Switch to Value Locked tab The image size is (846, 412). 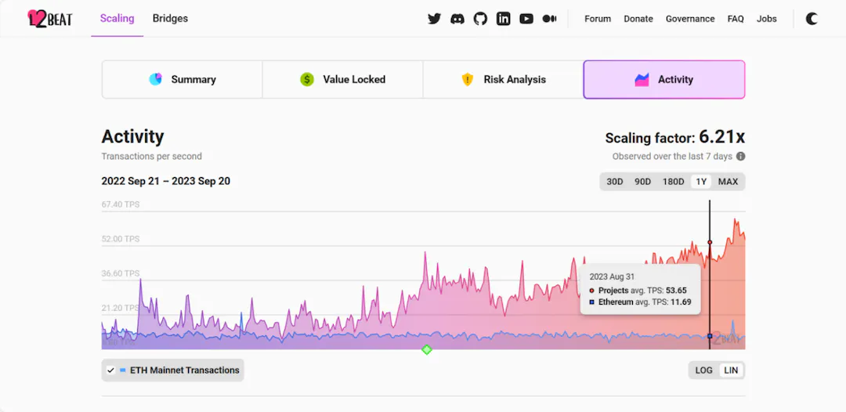point(342,80)
